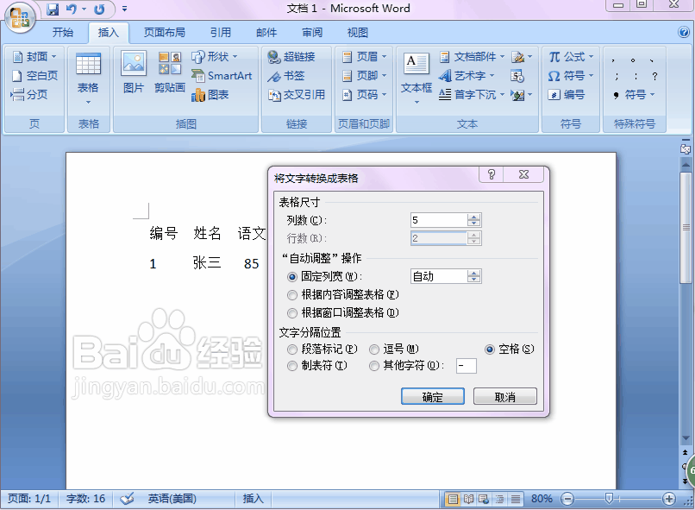Open the Table (表格) insert tool
The height and width of the screenshot is (510, 695).
tap(88, 78)
